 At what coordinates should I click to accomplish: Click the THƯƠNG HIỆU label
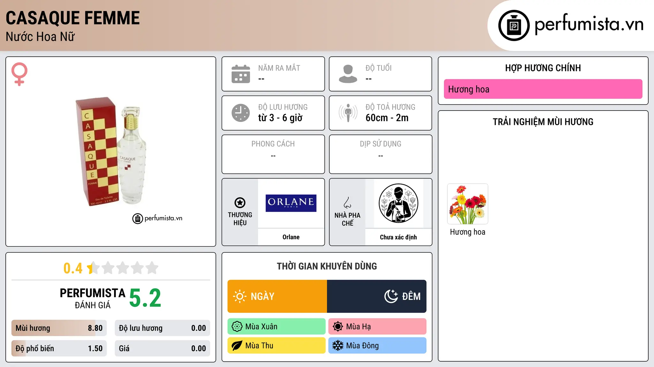[240, 219]
